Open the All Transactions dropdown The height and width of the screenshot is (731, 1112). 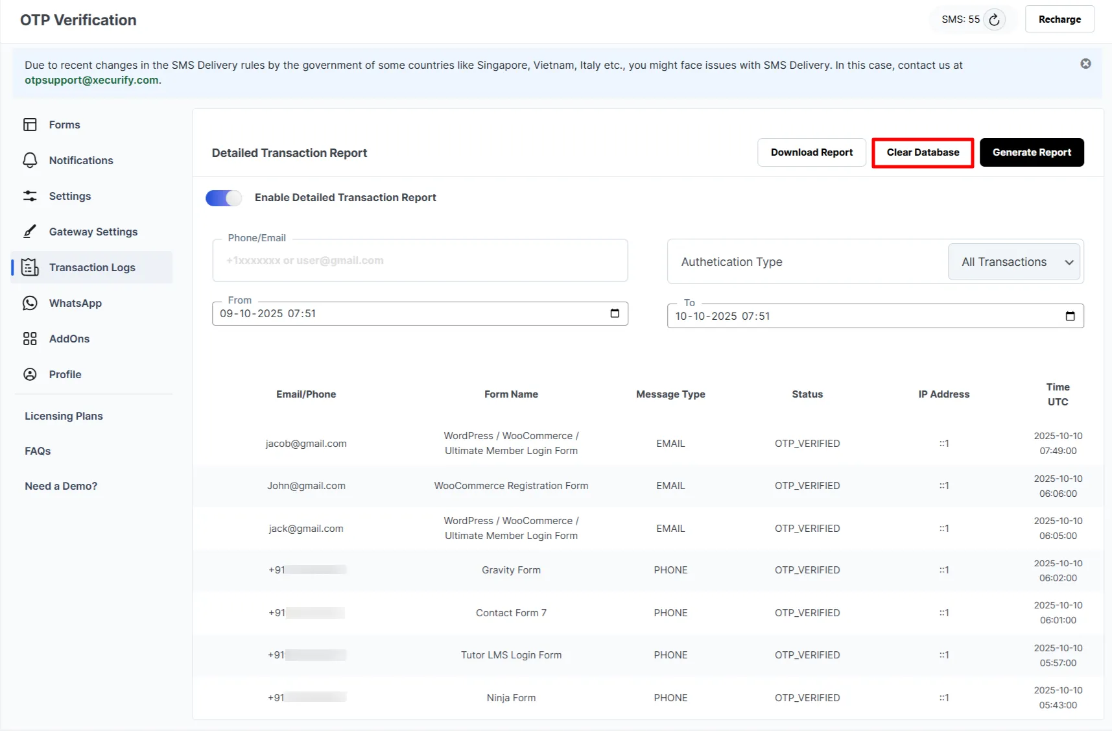click(x=1013, y=261)
